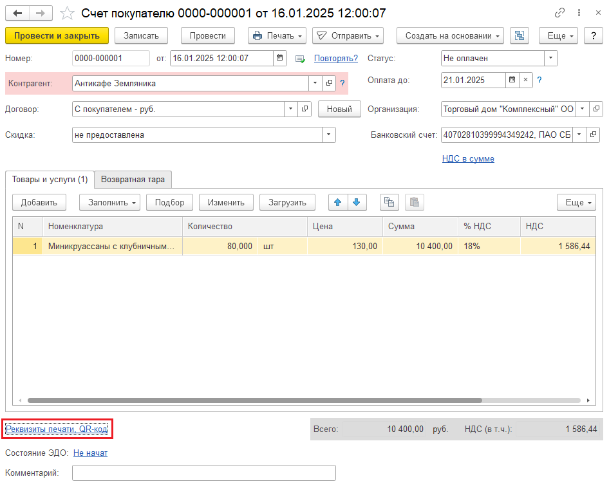Click the horizontal table scrollbar
This screenshot has height=488, width=609.
[255, 400]
